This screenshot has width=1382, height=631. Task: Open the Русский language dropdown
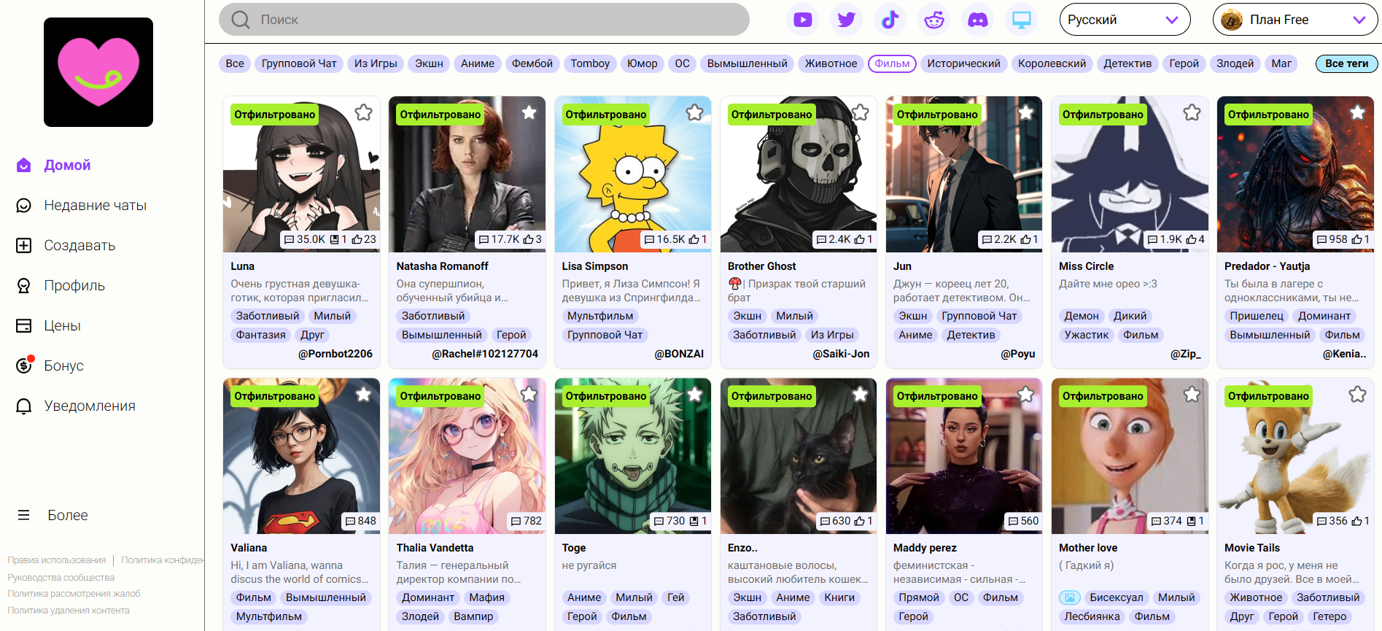[x=1125, y=20]
